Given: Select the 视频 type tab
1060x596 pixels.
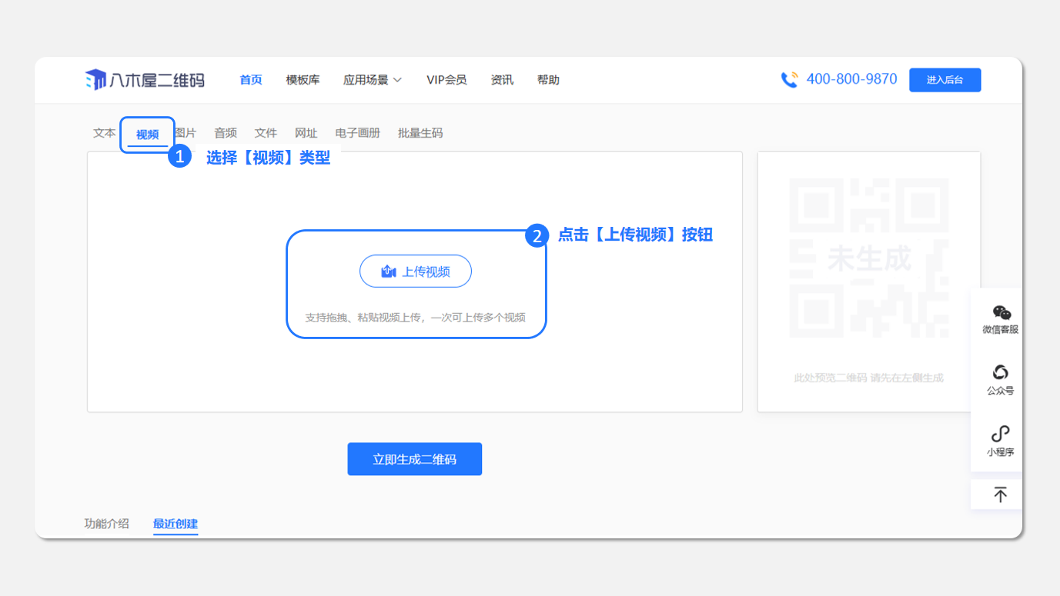Looking at the screenshot, I should click(147, 135).
